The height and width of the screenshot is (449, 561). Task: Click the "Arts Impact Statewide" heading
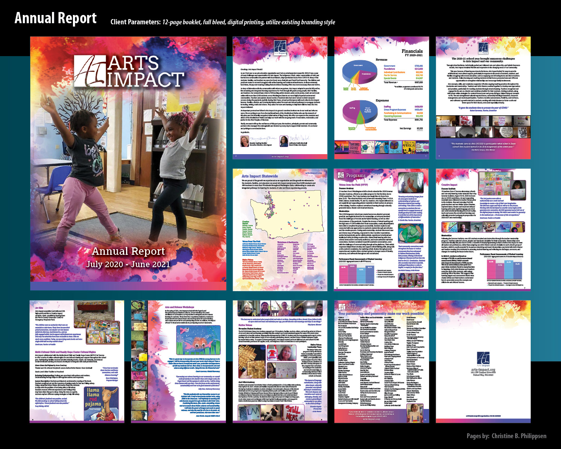click(260, 176)
